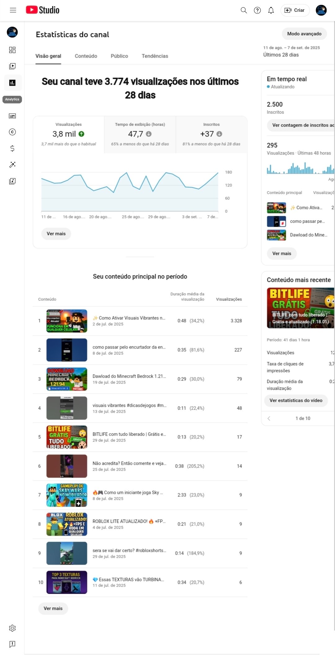Open BITLIFE com tudo liberado video row
Screen dimensions: 335x655
point(140,437)
